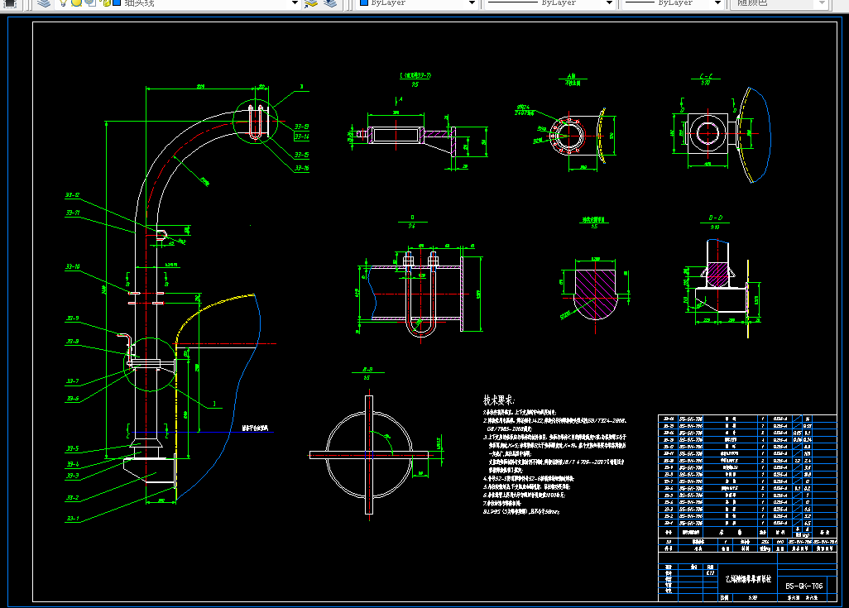Viewport: 849px width, 608px height.
Task: Click the ByLayer color control blue swatch
Action: pos(364,2)
